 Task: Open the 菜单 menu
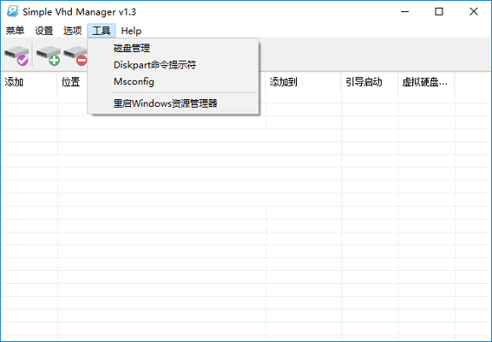(x=15, y=31)
